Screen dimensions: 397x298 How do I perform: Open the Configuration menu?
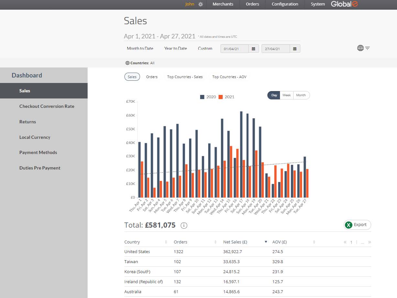[x=285, y=4]
